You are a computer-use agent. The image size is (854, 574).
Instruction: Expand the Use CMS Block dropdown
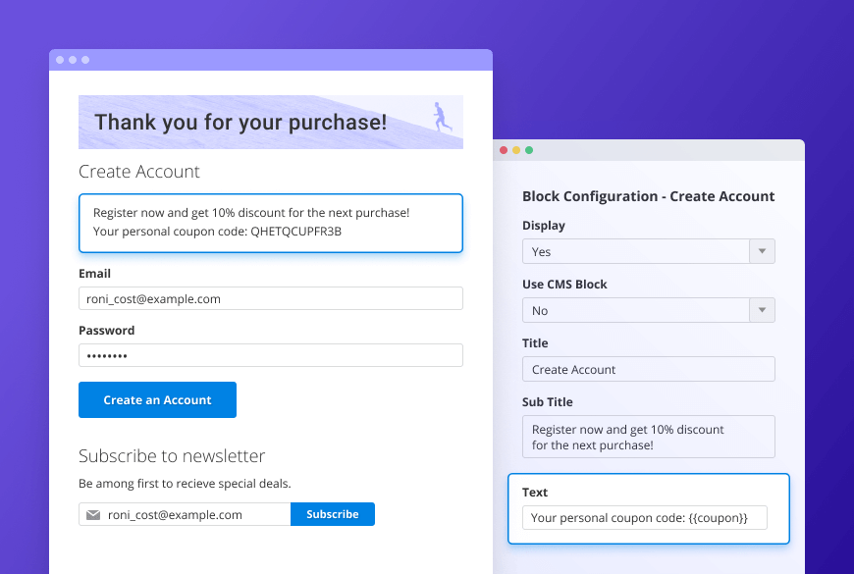tap(762, 310)
